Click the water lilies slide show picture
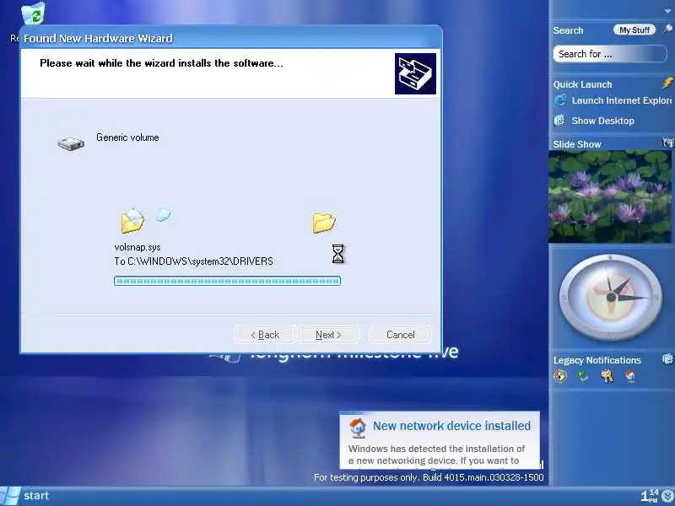The image size is (675, 506). click(610, 196)
